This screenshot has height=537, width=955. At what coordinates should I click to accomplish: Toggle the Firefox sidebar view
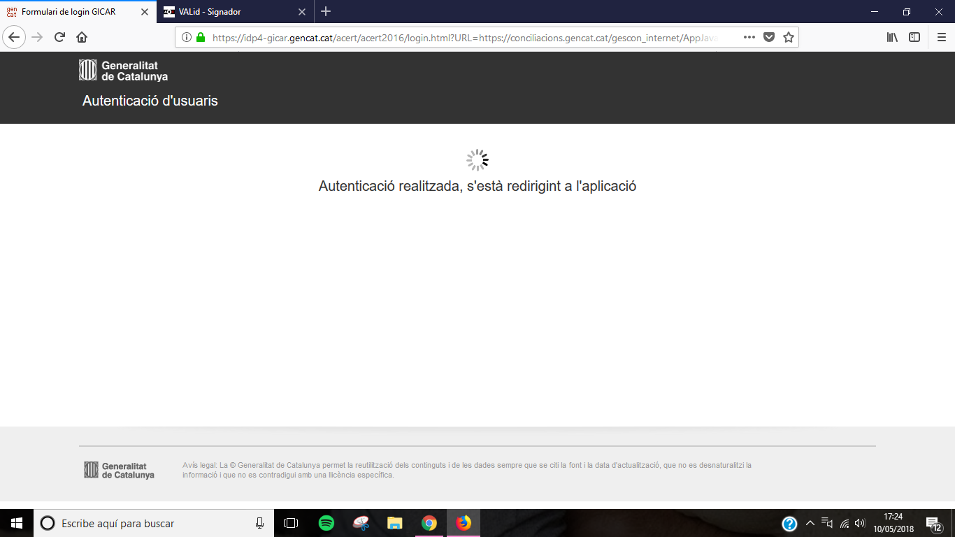click(x=914, y=37)
